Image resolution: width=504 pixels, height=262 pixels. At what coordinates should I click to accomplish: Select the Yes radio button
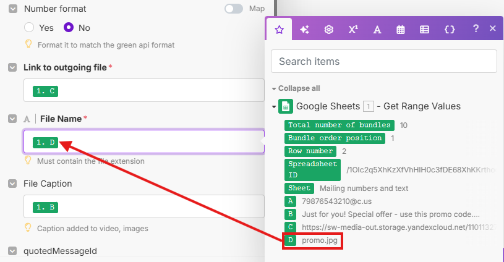[x=28, y=28]
